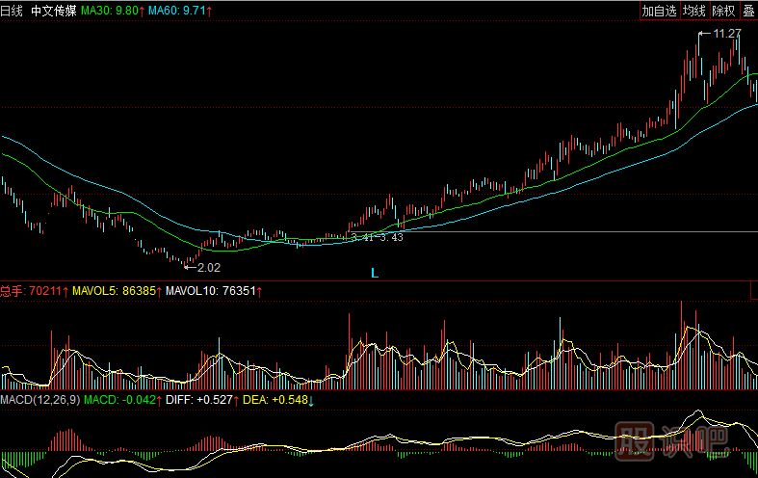
Task: Click the 加自选 add-to-watchlist button
Action: pos(660,11)
